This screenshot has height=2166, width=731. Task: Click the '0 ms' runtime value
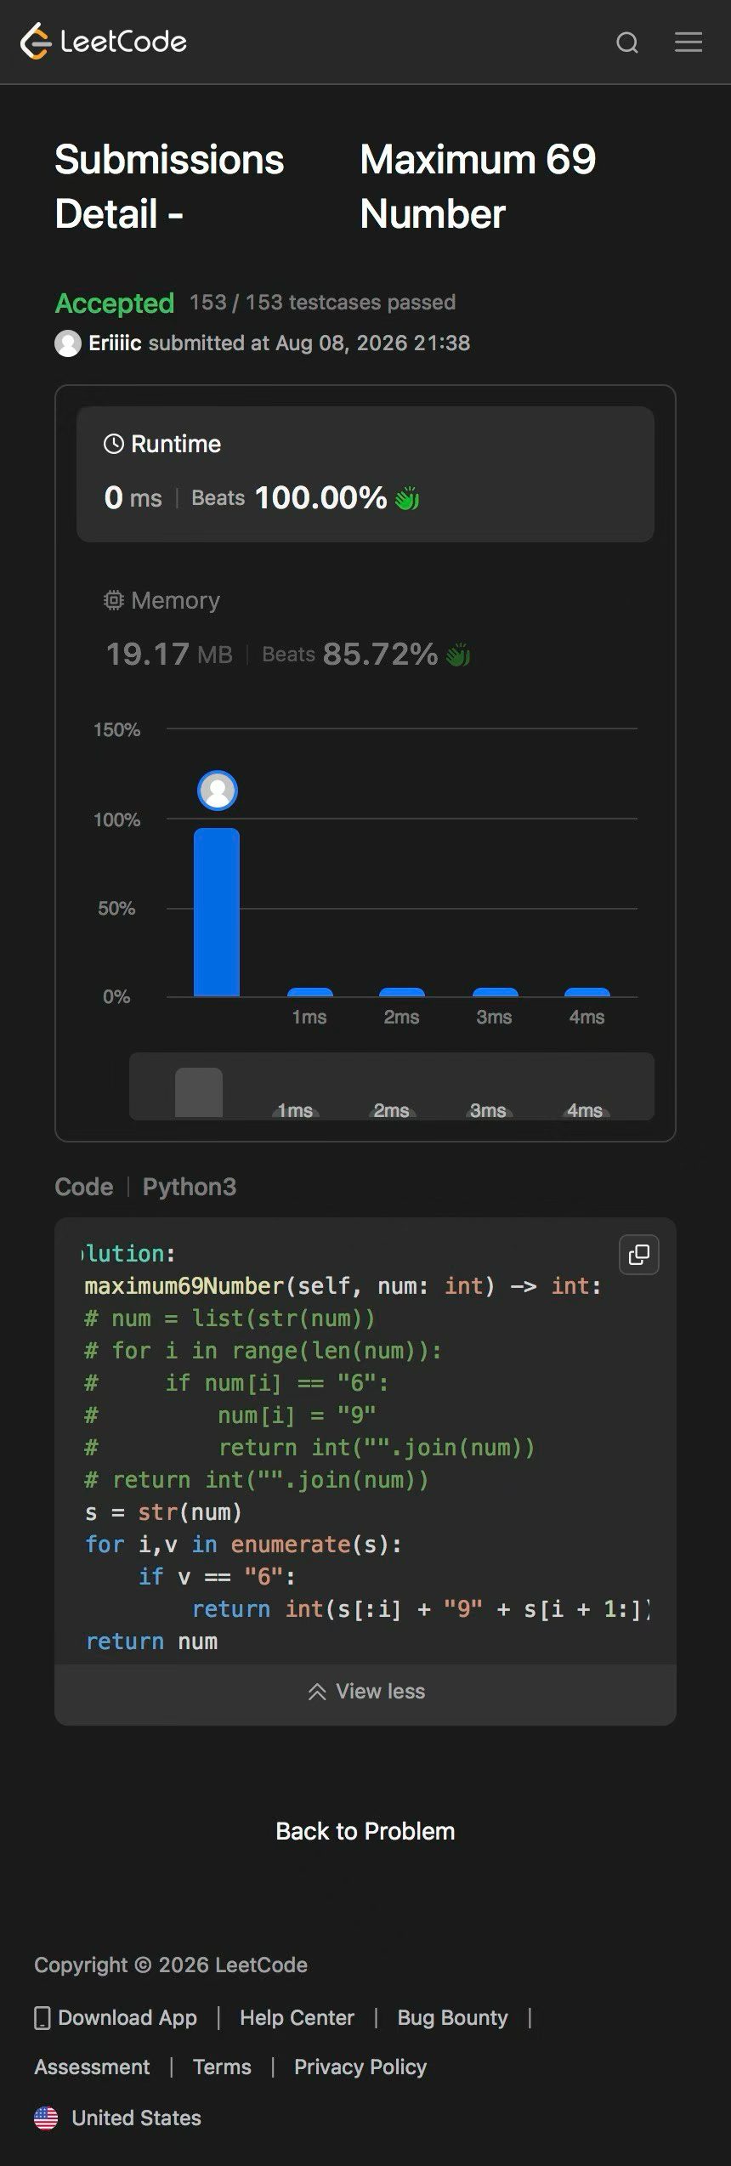[x=133, y=498]
